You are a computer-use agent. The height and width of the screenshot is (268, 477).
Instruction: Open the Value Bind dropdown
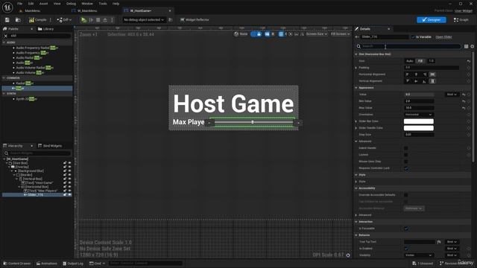pos(452,95)
